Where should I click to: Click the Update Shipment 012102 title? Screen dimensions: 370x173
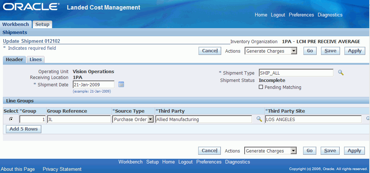[31, 41]
